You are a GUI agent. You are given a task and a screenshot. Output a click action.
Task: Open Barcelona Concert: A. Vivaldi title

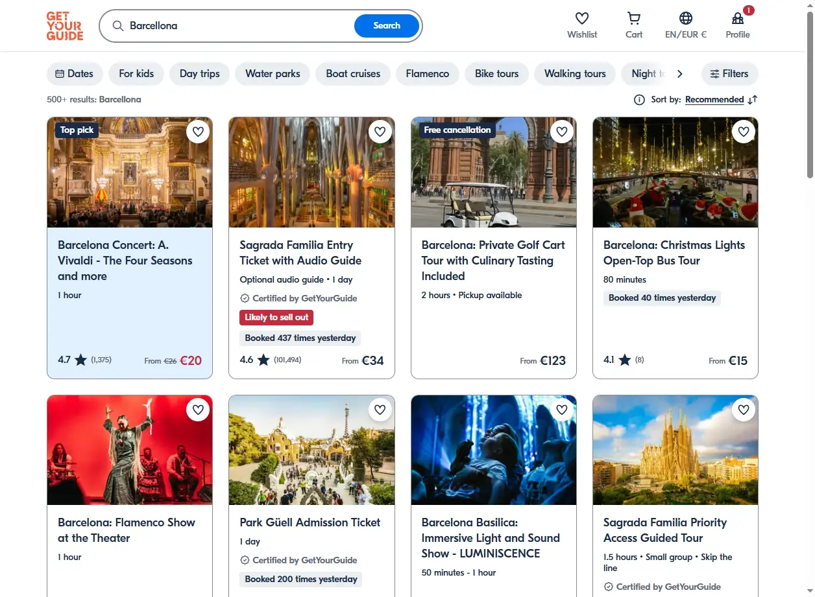coord(125,261)
